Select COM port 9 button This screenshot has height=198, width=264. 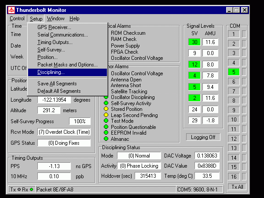tap(234, 110)
